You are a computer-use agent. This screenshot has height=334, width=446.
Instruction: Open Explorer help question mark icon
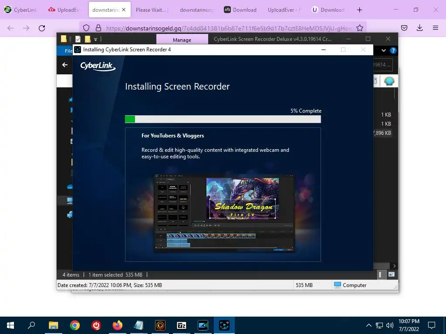[393, 50]
